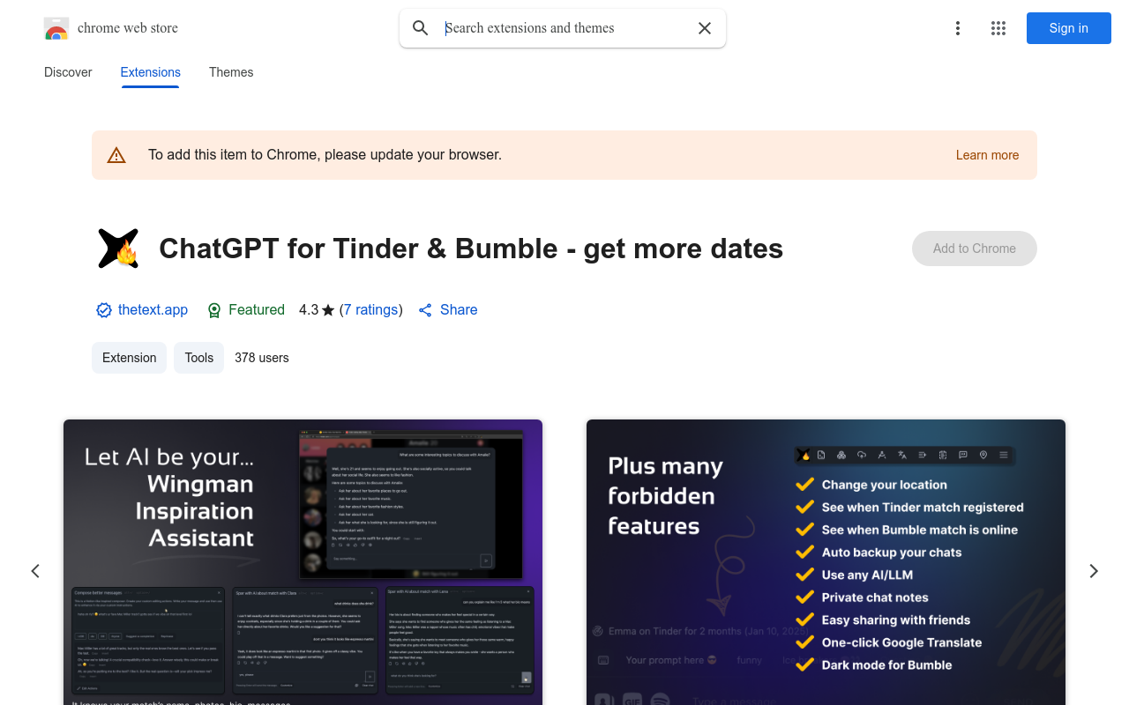Click the rating star icon
This screenshot has height=705, width=1129.
(x=328, y=310)
